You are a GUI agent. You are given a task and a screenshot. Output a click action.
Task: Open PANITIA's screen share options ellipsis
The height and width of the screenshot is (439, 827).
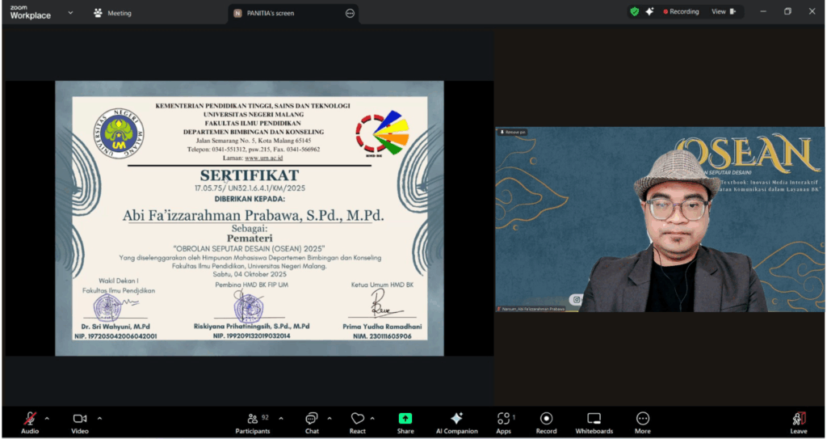(350, 13)
